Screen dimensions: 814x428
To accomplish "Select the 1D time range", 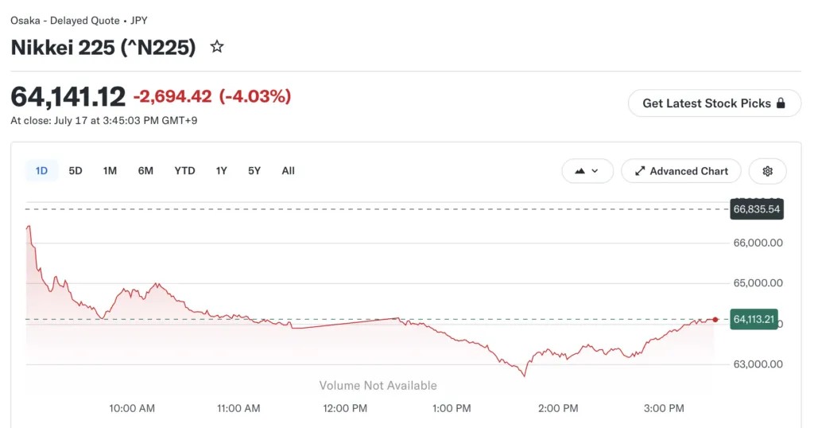I will point(41,171).
